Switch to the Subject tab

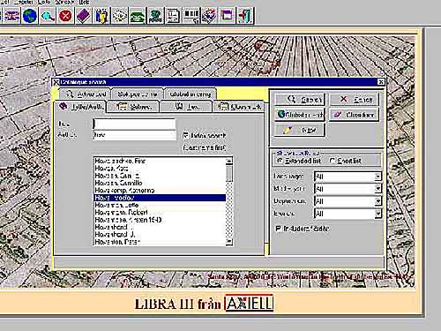[134, 107]
